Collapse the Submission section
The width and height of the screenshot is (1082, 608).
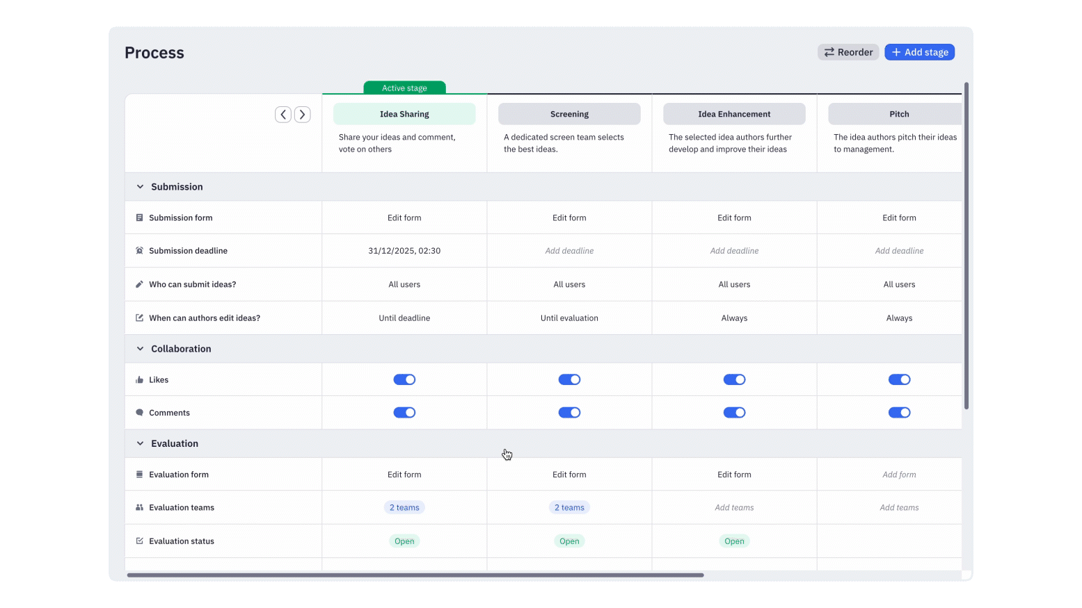click(x=140, y=187)
